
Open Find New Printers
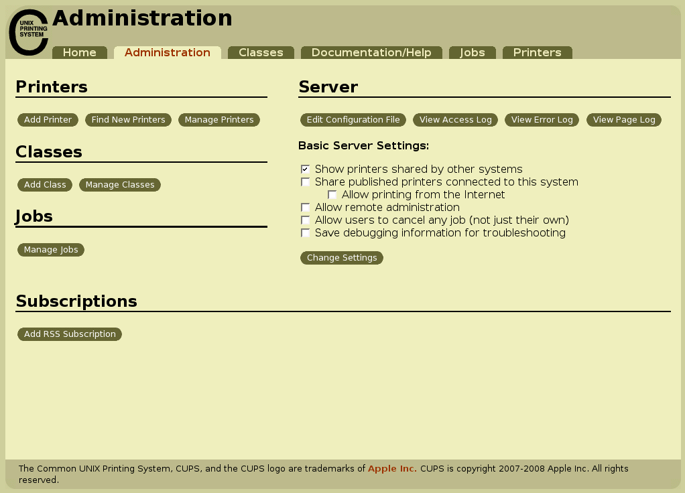128,119
